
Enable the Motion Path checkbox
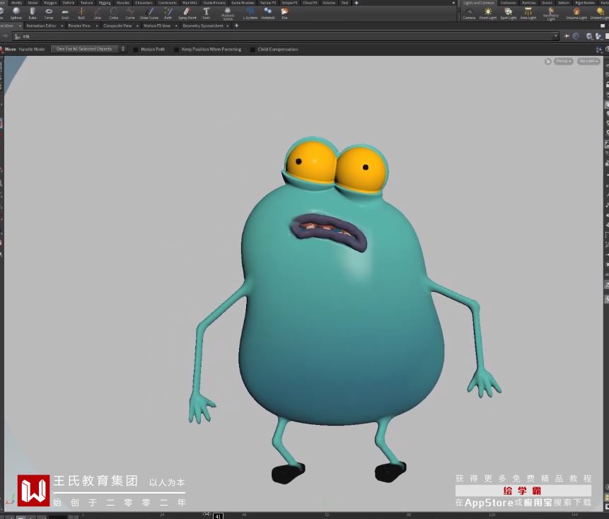point(137,49)
